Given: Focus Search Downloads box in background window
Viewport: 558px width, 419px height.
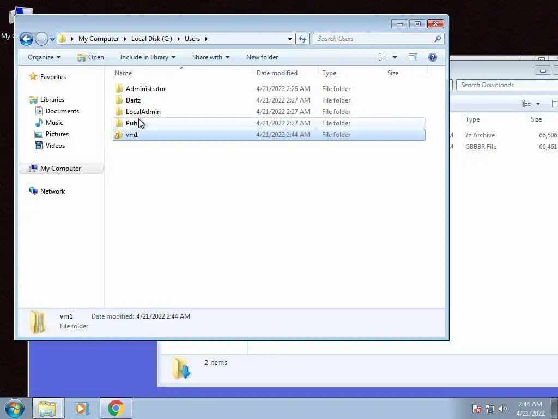Looking at the screenshot, I should pyautogui.click(x=507, y=85).
